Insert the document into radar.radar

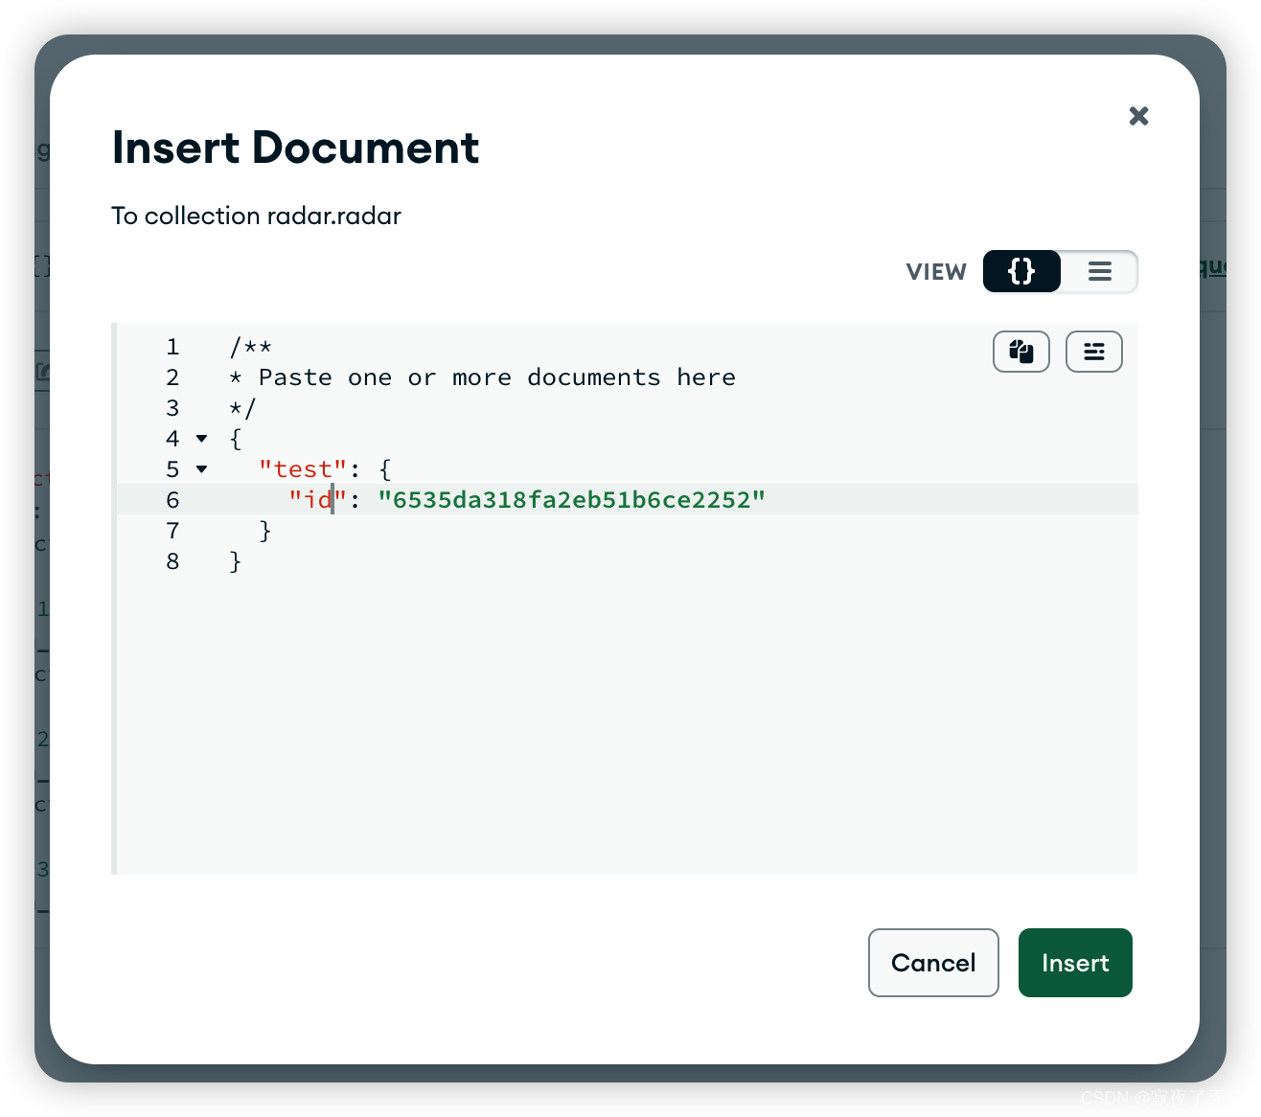pyautogui.click(x=1075, y=963)
